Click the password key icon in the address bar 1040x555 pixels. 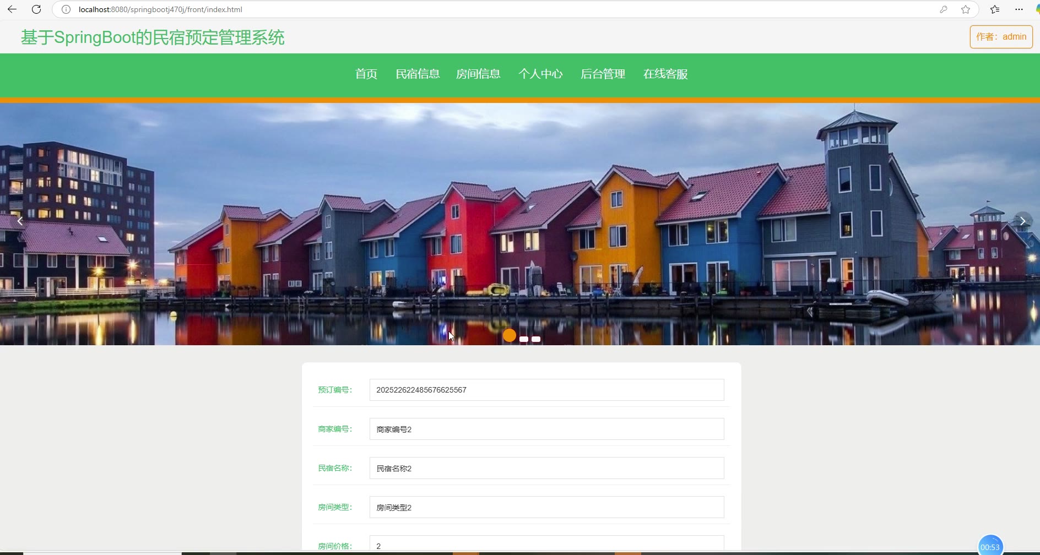coord(944,9)
